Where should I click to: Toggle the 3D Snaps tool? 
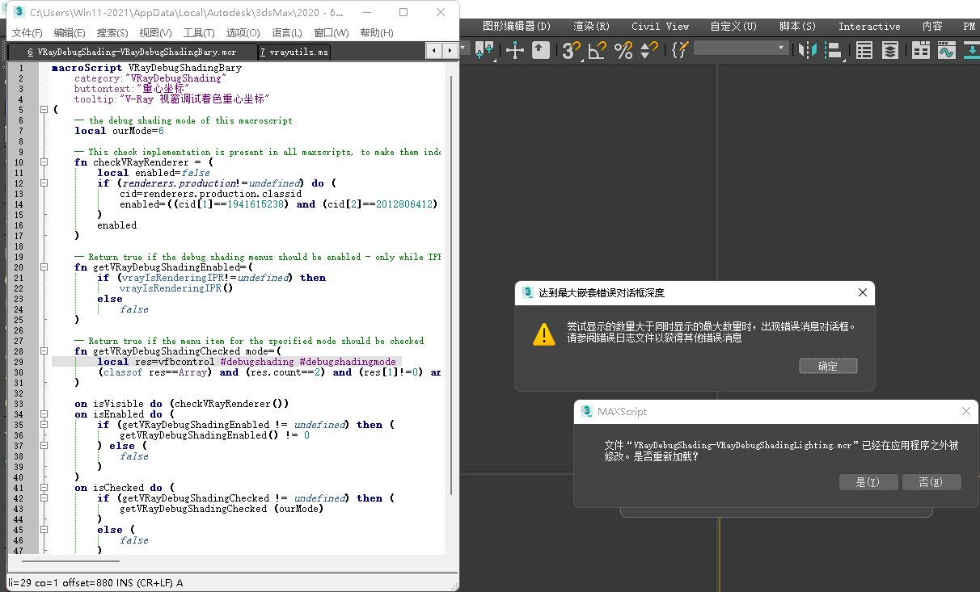click(x=572, y=50)
